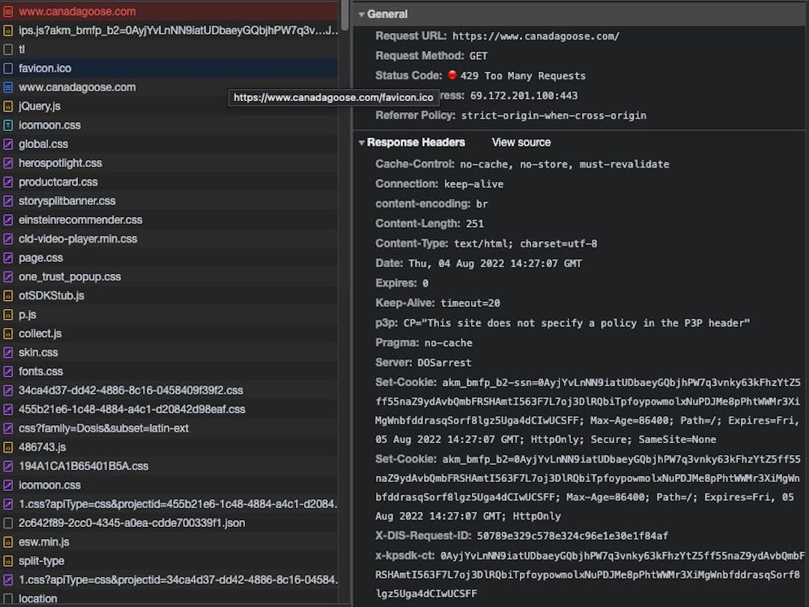Click the Request URL value canadagoose.com
The image size is (809, 607).
(x=536, y=36)
